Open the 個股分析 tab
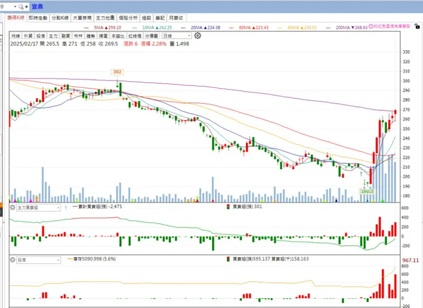The height and width of the screenshot is (308, 423). tap(129, 18)
